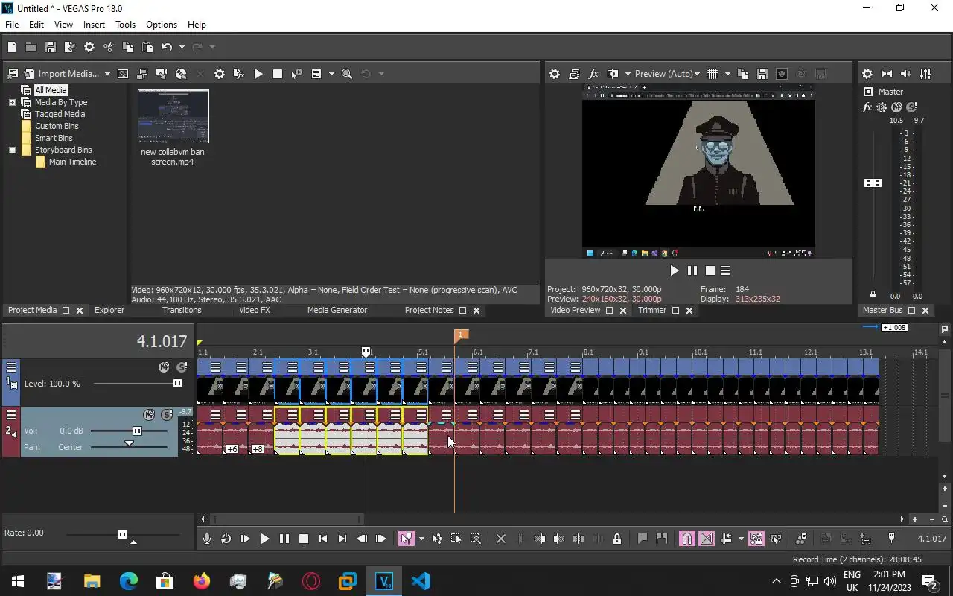Open the Trimmer tab

coord(652,310)
